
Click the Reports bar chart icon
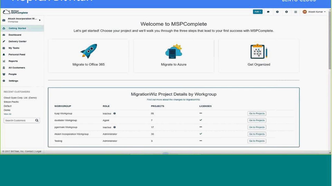(4, 61)
